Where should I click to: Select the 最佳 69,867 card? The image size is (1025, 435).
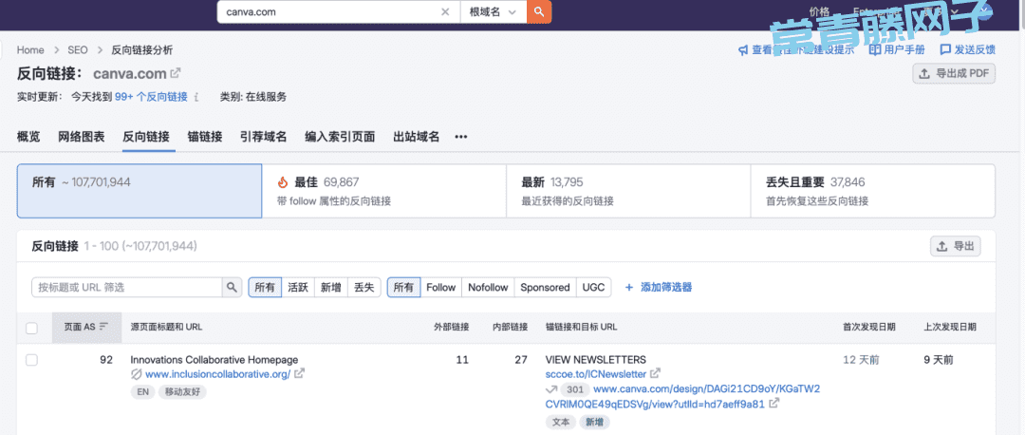click(383, 191)
